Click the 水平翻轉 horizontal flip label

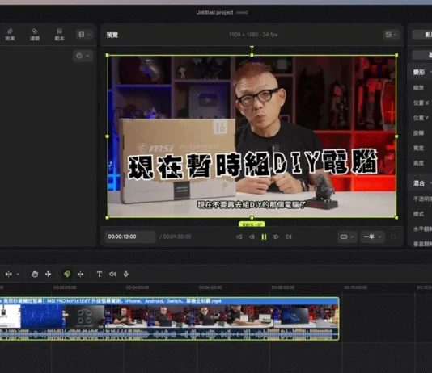tap(422, 228)
